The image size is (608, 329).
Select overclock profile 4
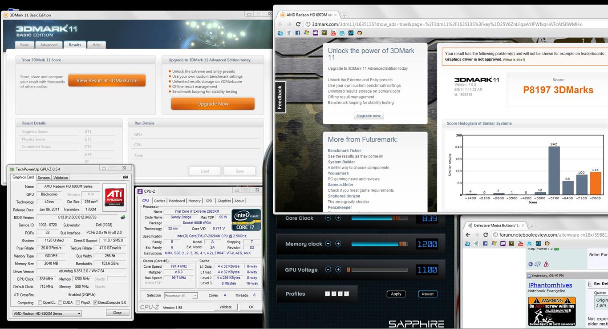[x=346, y=294]
